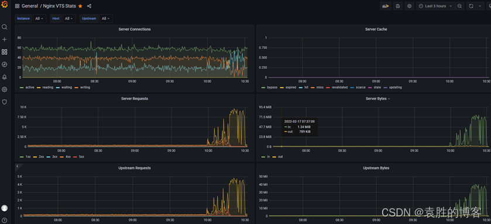Screen dimensions: 491x224
Task: Click the Host variable label
Action: (56, 19)
